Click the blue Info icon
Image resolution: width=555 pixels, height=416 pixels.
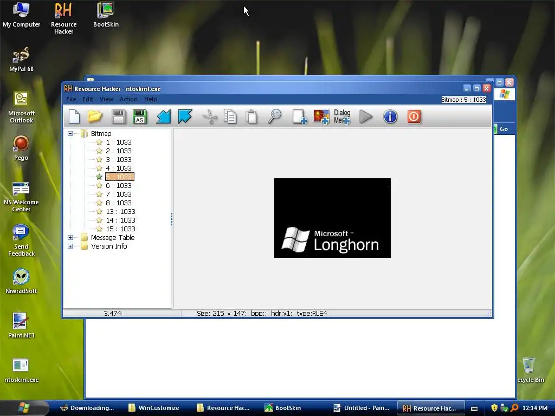coord(390,117)
